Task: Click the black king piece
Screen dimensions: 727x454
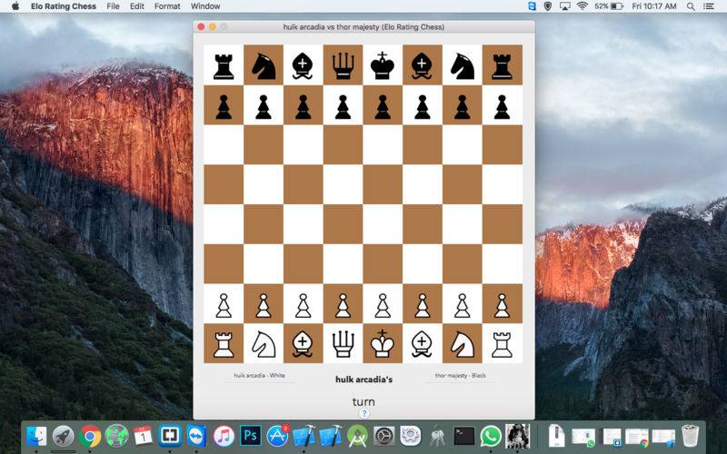Action: tap(382, 65)
